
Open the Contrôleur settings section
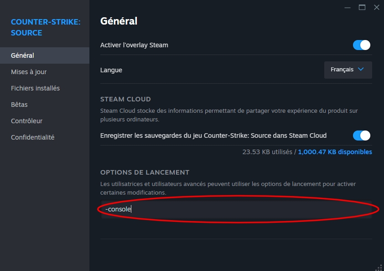tap(45, 121)
